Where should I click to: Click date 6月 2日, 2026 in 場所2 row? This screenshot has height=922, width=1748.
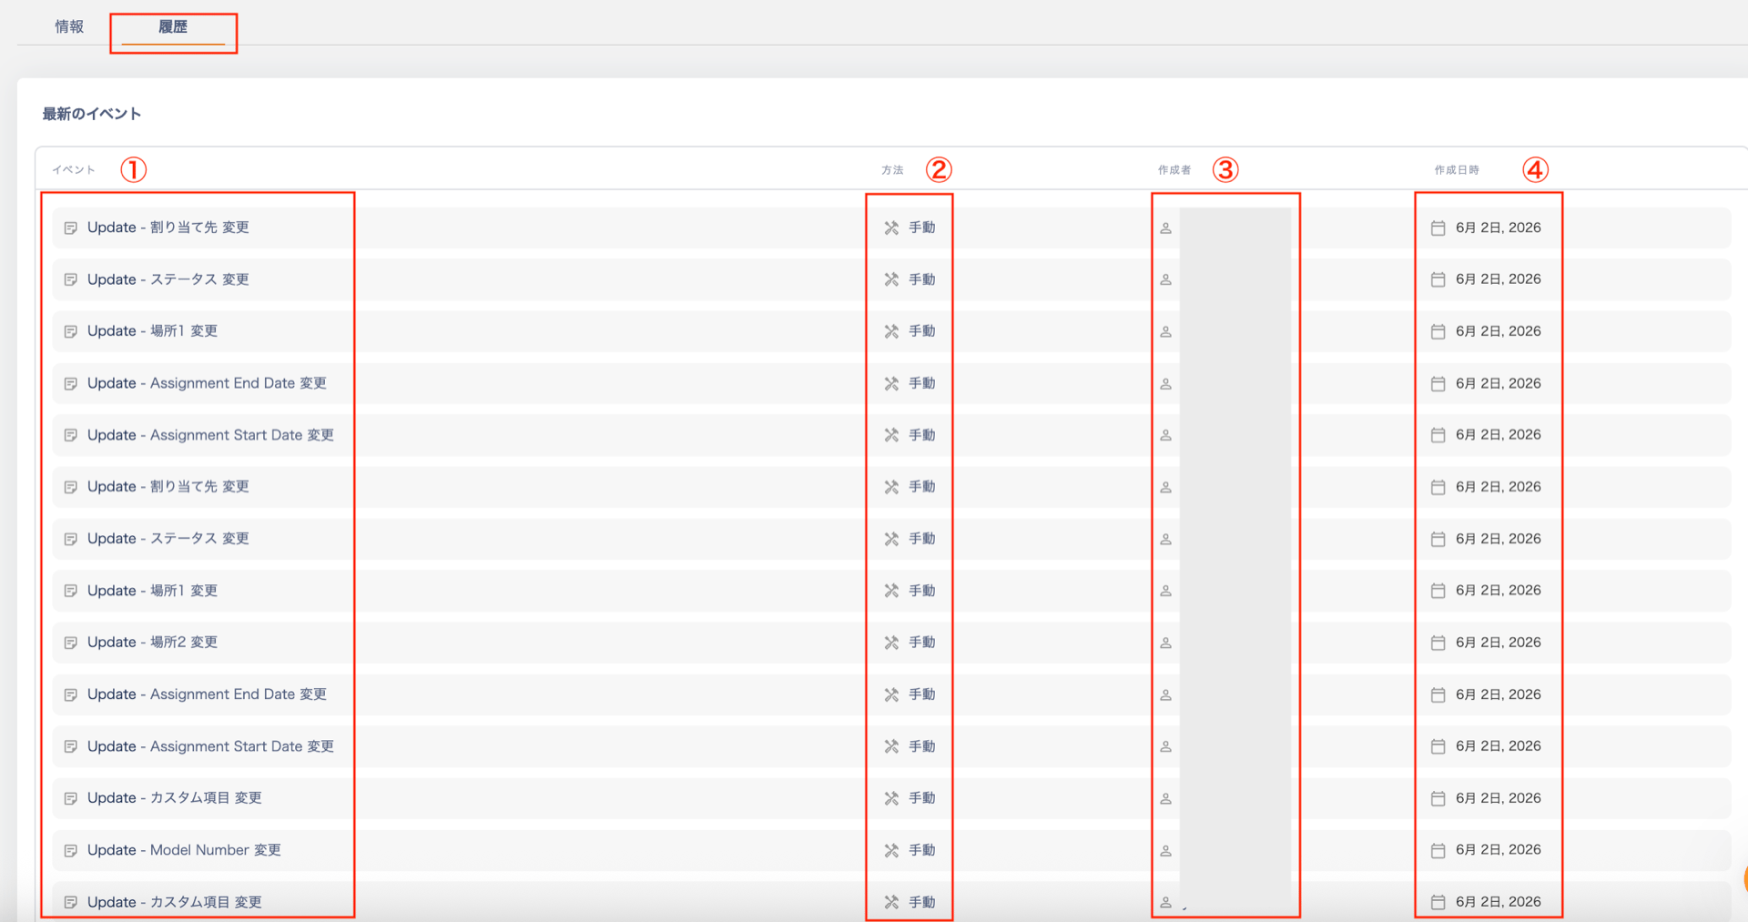click(1499, 643)
